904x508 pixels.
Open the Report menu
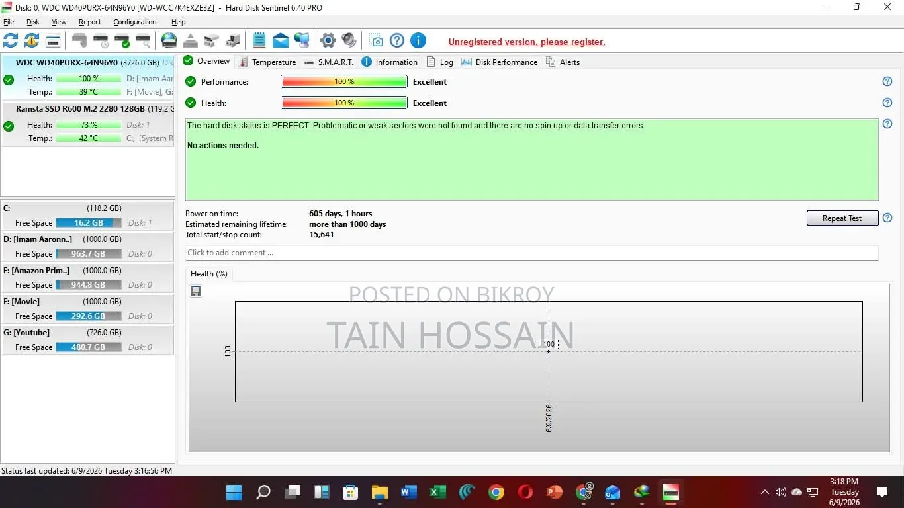coord(90,22)
